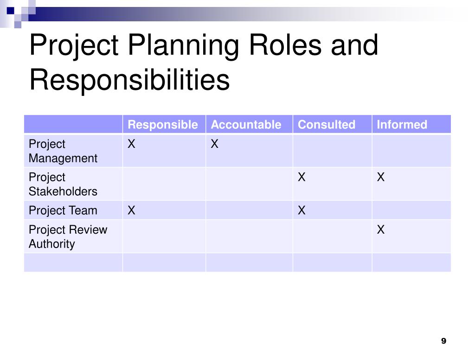This screenshot has height=356, width=475.
Task: Click the X under Consulted for Project Stakeholders
Action: [x=302, y=177]
